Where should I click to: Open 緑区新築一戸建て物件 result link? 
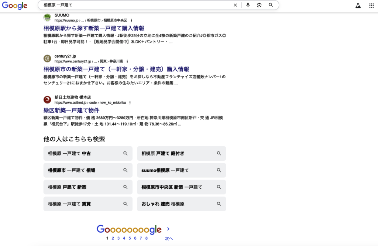71,110
